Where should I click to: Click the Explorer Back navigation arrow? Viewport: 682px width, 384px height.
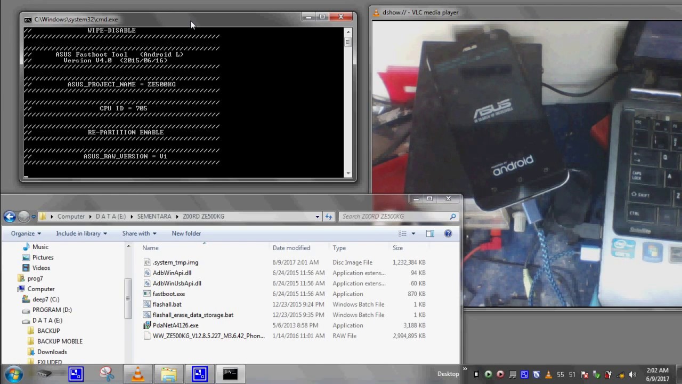point(9,217)
